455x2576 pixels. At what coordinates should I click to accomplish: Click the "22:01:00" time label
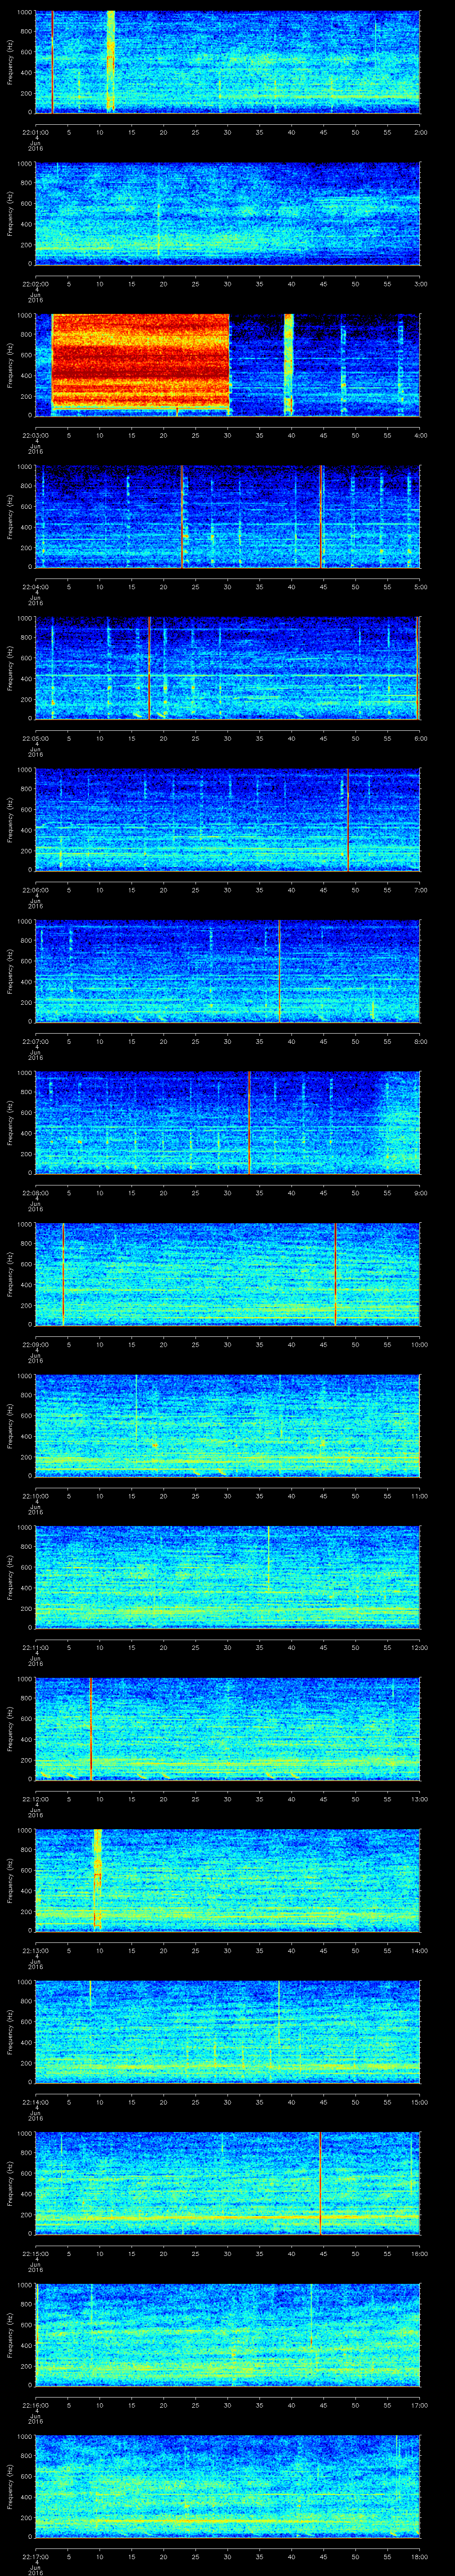tap(35, 132)
